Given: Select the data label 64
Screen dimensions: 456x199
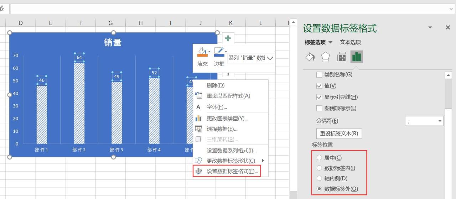Looking at the screenshot, I should click(79, 57).
